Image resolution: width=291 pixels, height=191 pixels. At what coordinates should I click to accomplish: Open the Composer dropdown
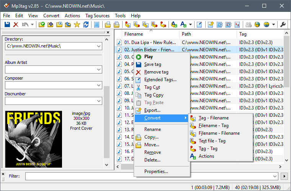(x=99, y=85)
